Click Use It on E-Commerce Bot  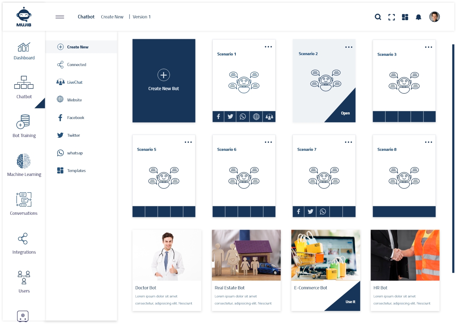pos(350,302)
